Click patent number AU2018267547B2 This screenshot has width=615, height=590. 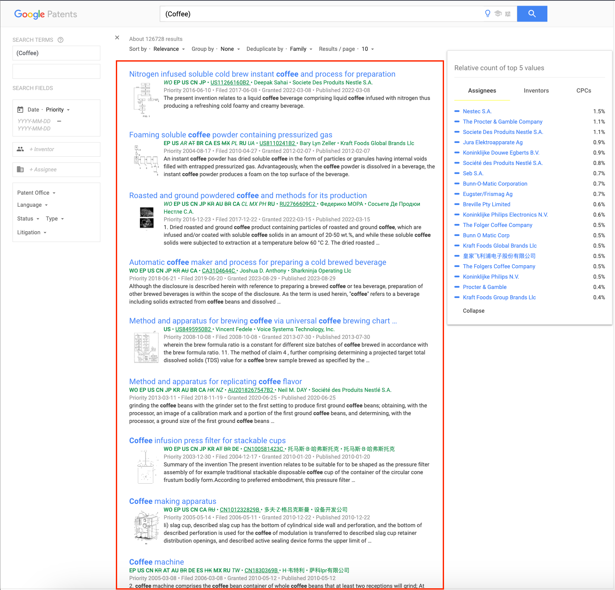tap(251, 390)
